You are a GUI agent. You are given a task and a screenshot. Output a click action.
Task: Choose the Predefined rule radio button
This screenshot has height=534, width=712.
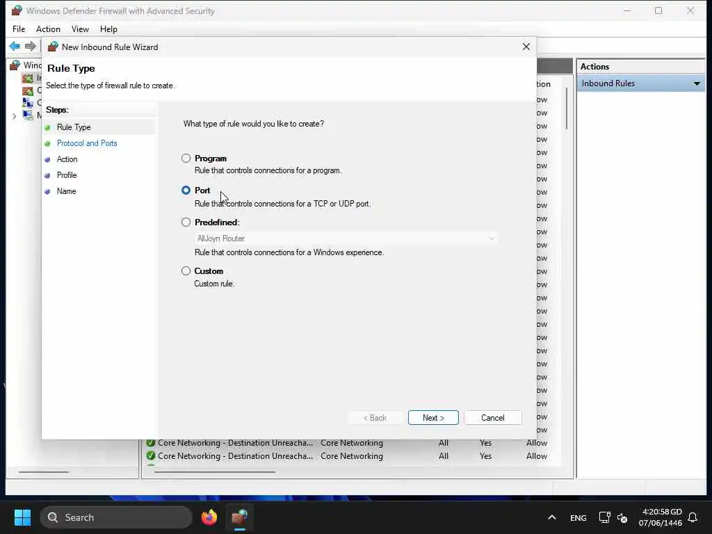click(x=186, y=222)
